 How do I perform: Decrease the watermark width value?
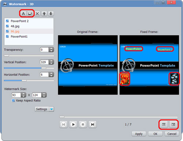[23, 96]
